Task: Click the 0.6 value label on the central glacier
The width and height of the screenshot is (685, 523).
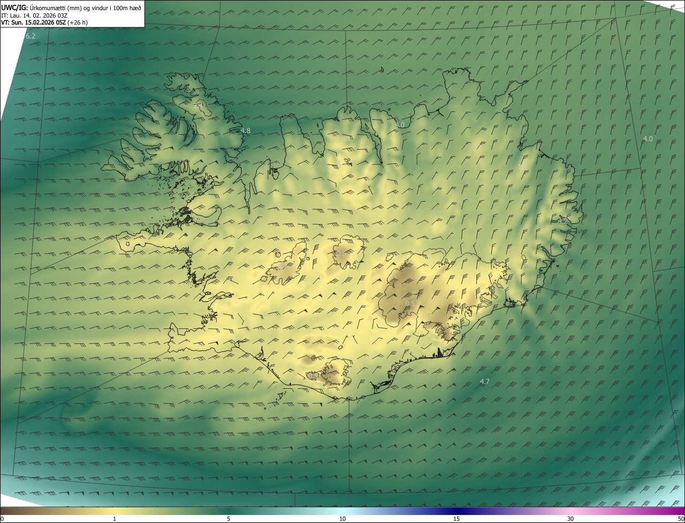Action: pos(340,253)
